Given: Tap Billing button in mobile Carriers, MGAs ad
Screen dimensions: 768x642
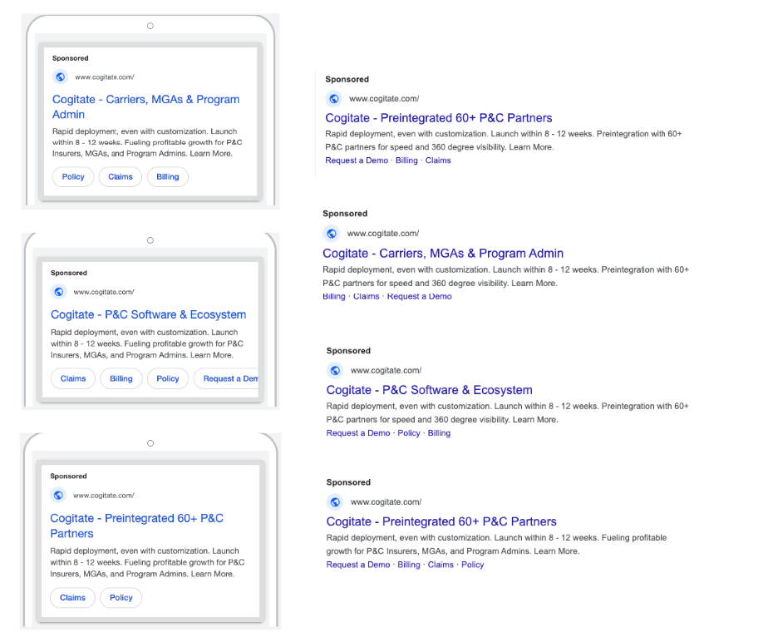Looking at the screenshot, I should click(x=167, y=177).
